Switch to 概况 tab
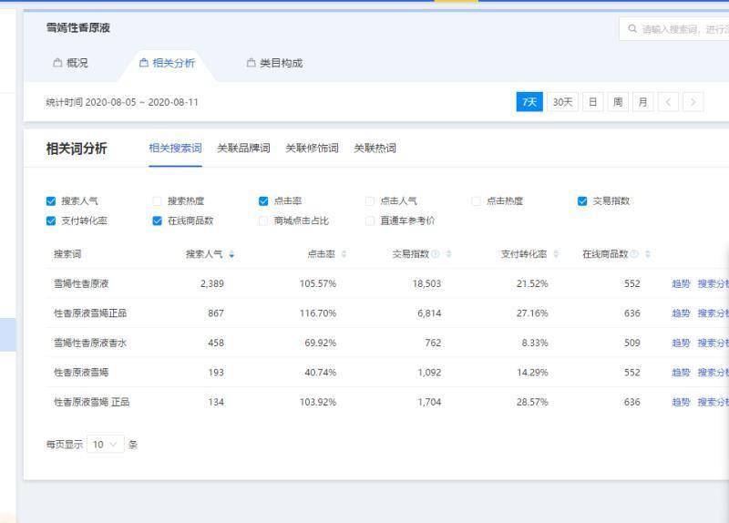 tap(71, 63)
